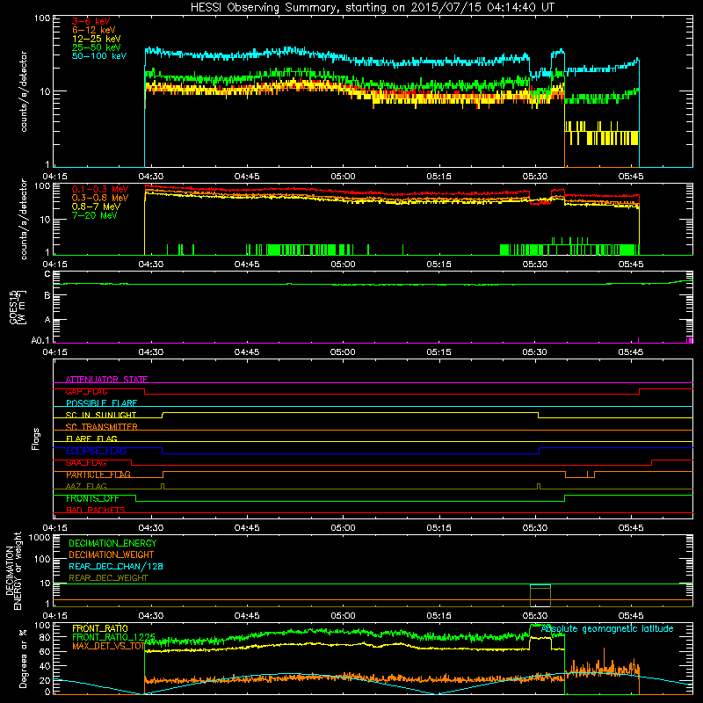Select the '6-12 keV' legend label
This screenshot has height=703, width=703.
[x=94, y=30]
